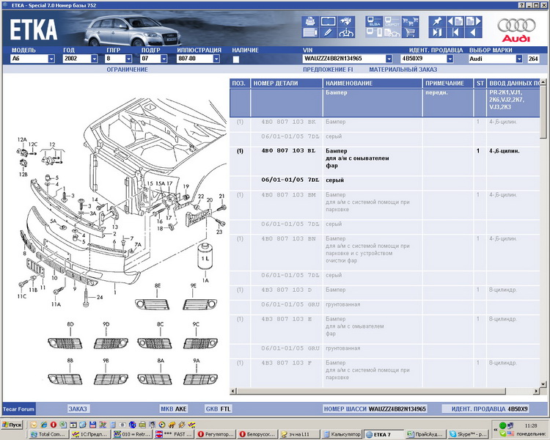Open the single shopping cart icon
The height and width of the screenshot is (440, 550).
pyautogui.click(x=410, y=32)
